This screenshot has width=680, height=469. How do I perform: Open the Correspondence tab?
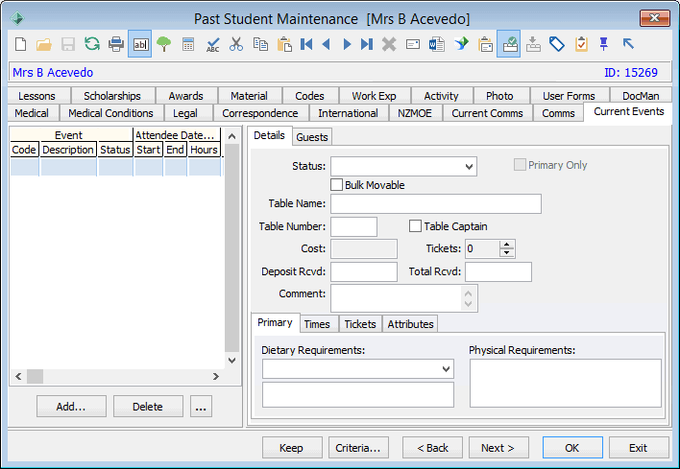coord(259,113)
